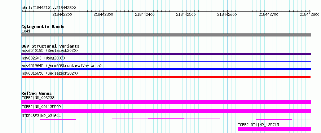Open gene label TGFB2|NM_001135599

[41, 107]
